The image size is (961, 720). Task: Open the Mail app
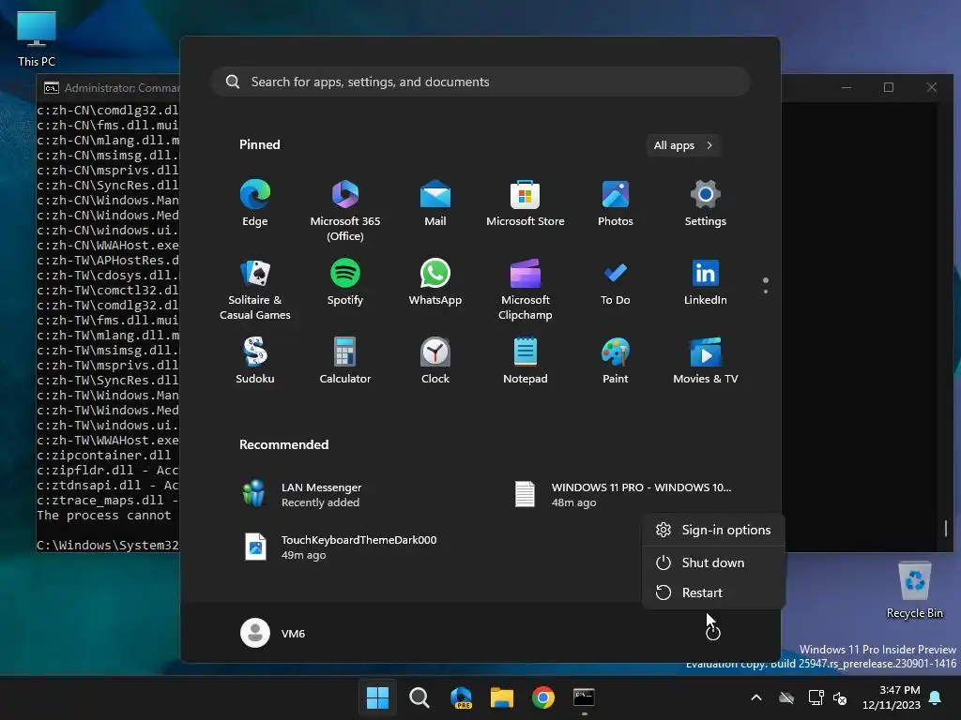pos(435,203)
